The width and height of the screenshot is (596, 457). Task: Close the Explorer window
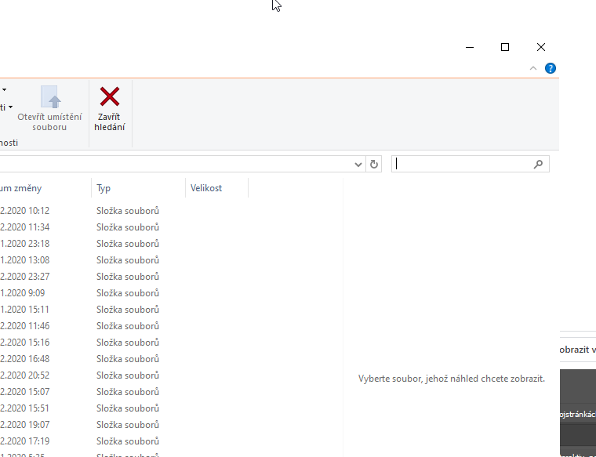click(x=541, y=47)
